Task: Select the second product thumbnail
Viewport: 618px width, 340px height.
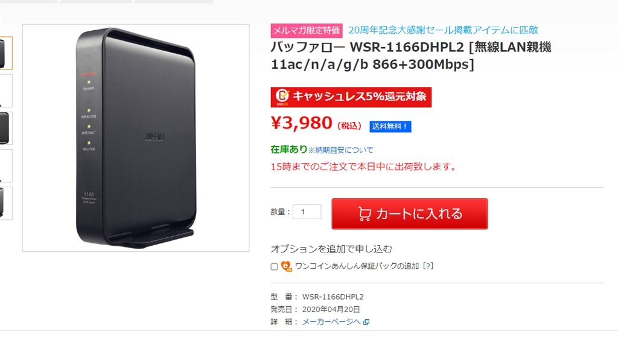Action: coord(6,91)
